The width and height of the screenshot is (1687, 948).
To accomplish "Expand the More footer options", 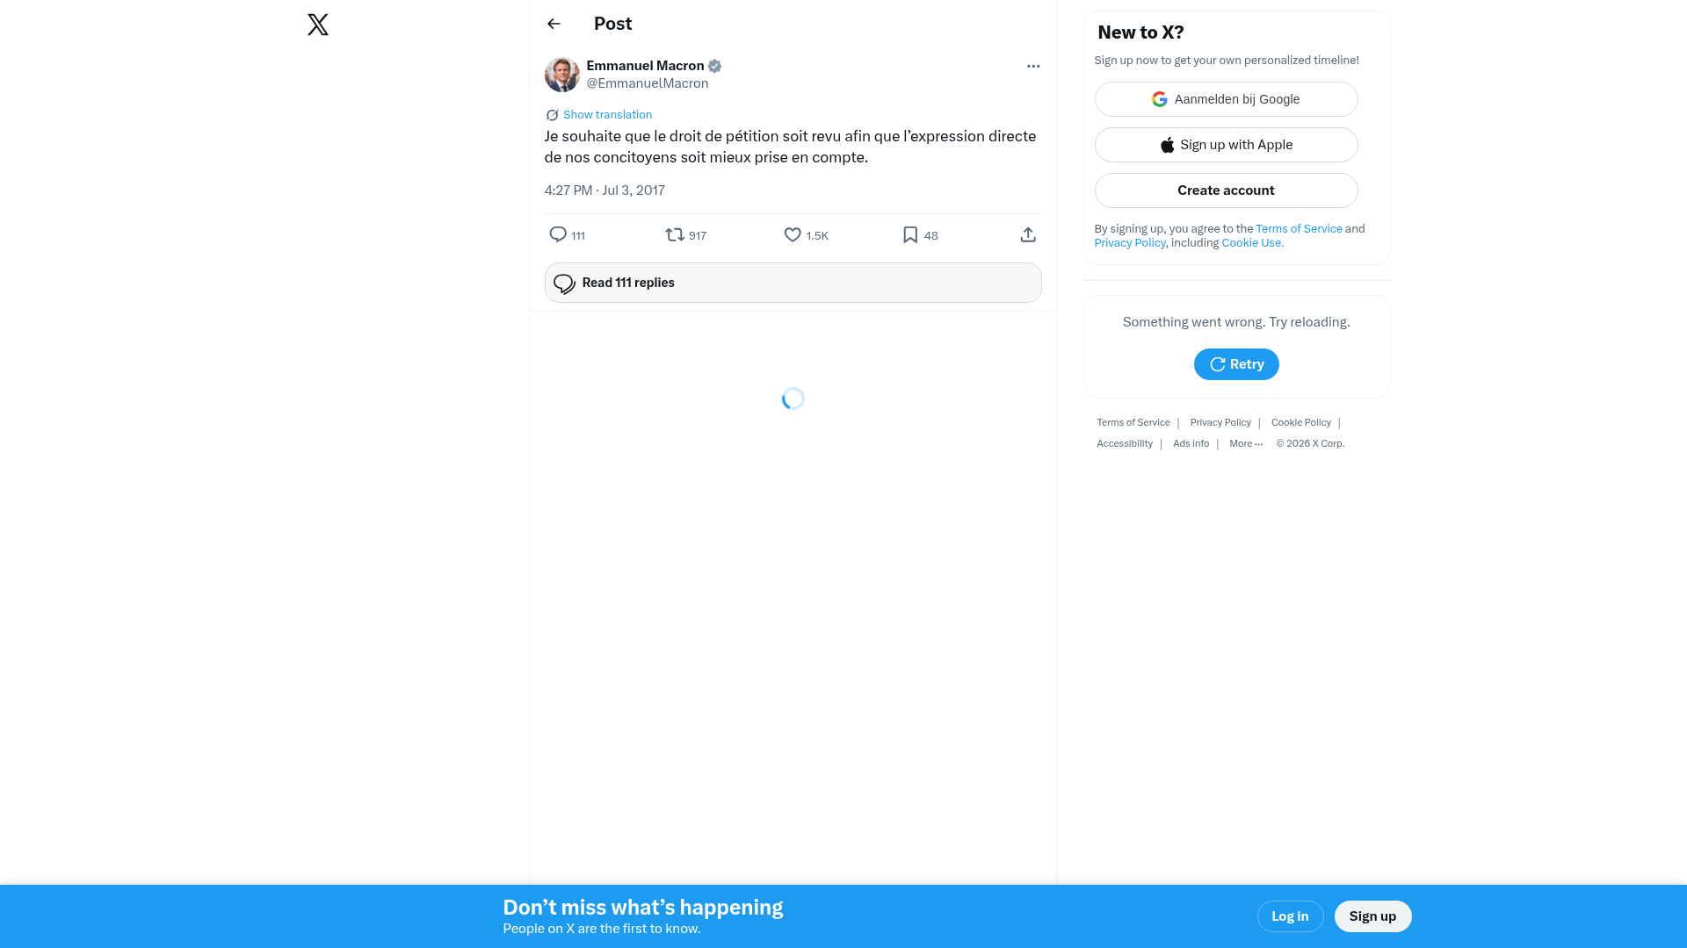I will click(x=1246, y=444).
